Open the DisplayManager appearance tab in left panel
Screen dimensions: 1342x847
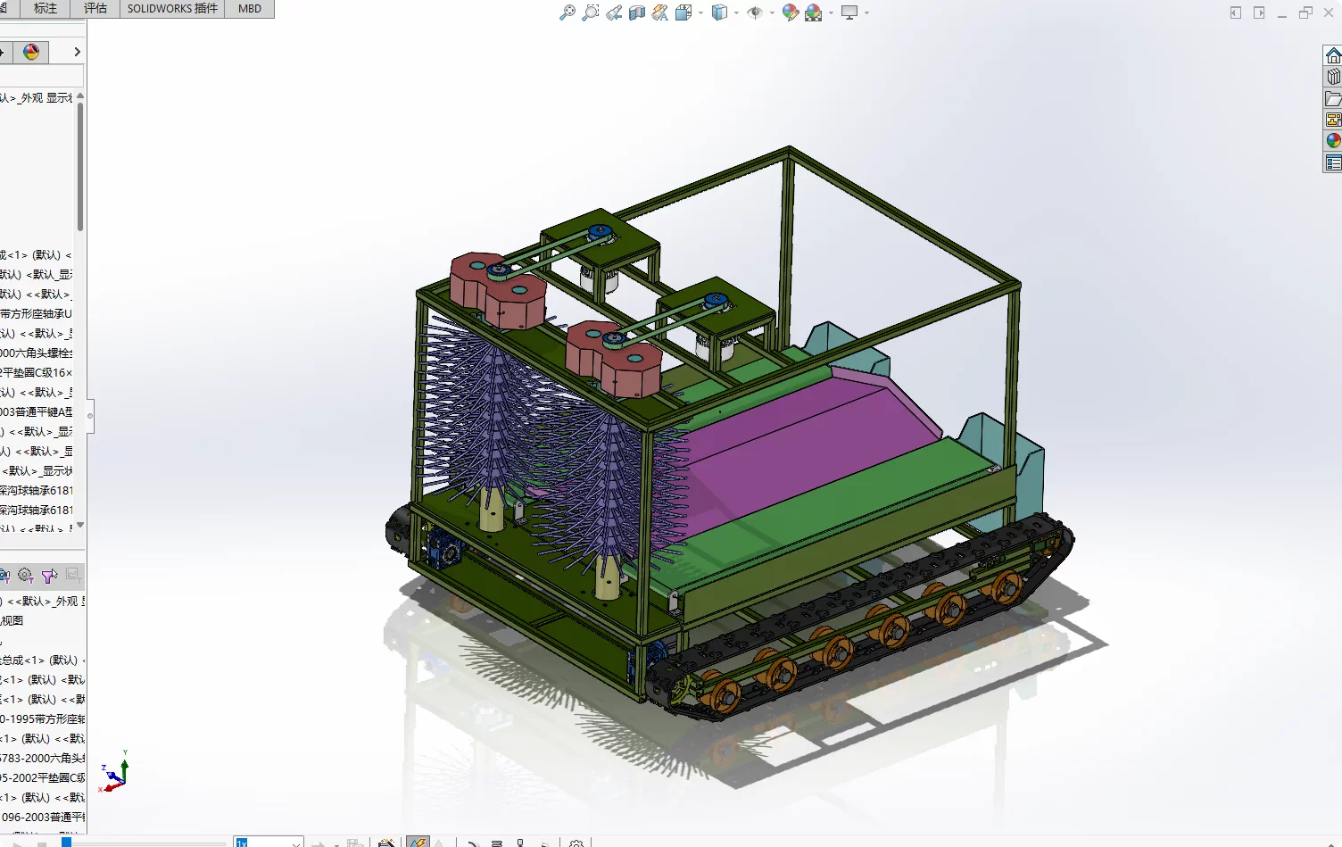tap(31, 52)
